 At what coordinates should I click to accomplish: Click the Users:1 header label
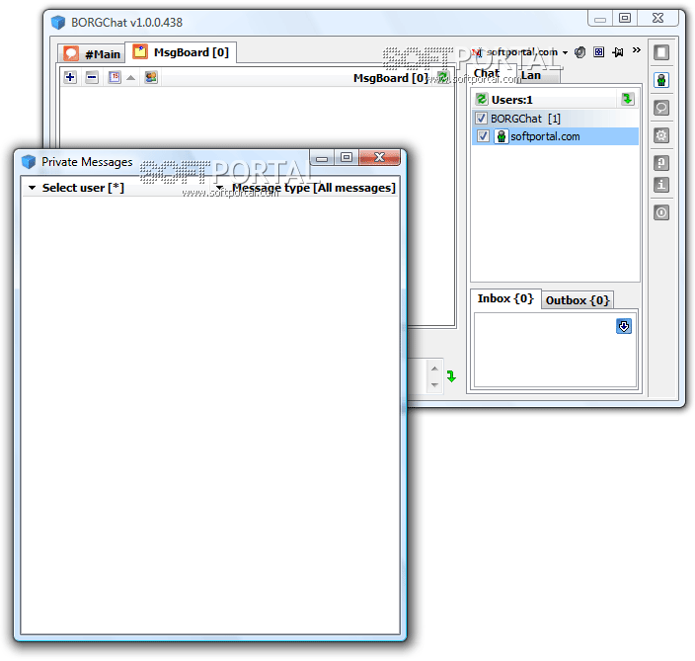click(512, 100)
